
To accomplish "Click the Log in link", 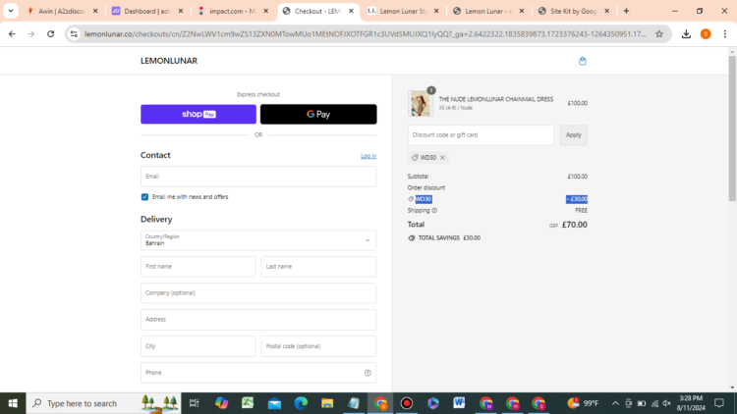I will 368,156.
